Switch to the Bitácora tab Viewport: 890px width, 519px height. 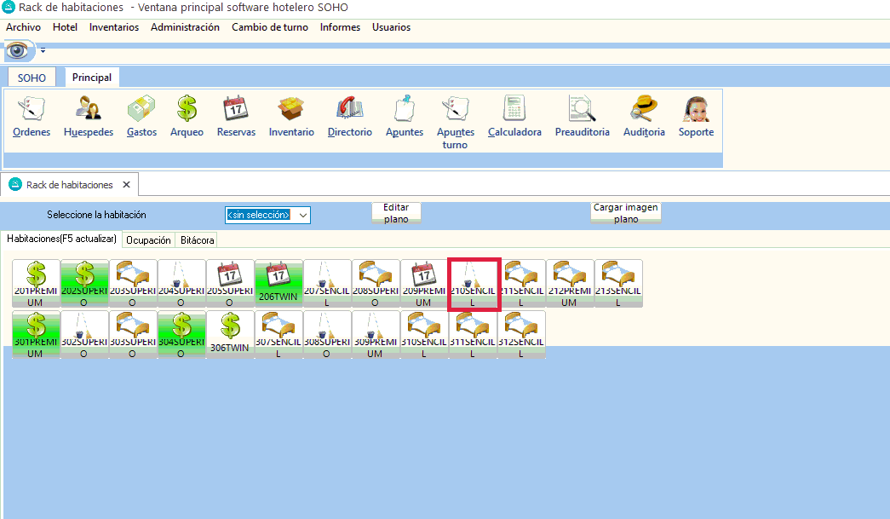pyautogui.click(x=197, y=240)
